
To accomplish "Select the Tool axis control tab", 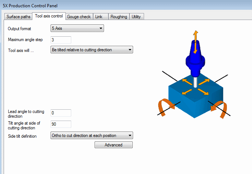I will click(x=49, y=16).
